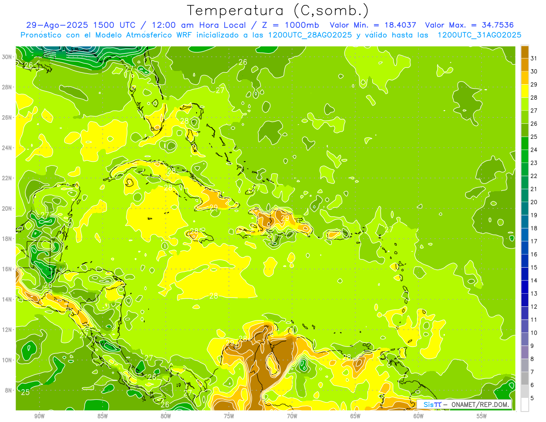Click the white color scale segment below 5

pos(525,405)
